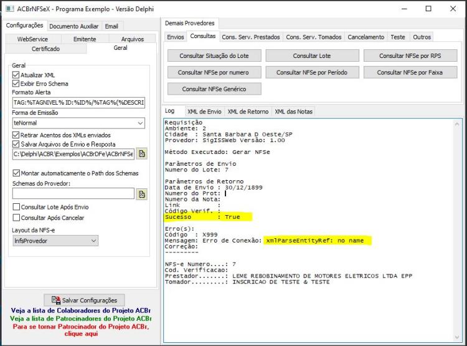Click 'Cidade : Santa Barbara D Oeste/SP' line
Viewport: 467px width, 346px height.
point(229,134)
